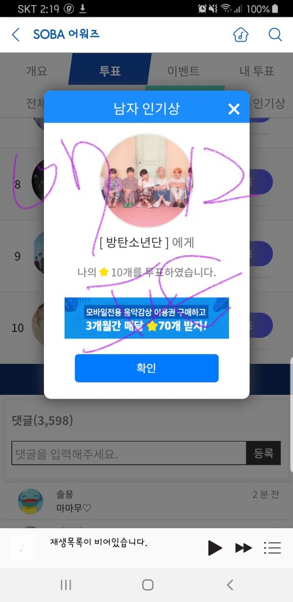This screenshot has height=602, width=293.
Task: Submit comment with 등록 button
Action: pos(264,453)
